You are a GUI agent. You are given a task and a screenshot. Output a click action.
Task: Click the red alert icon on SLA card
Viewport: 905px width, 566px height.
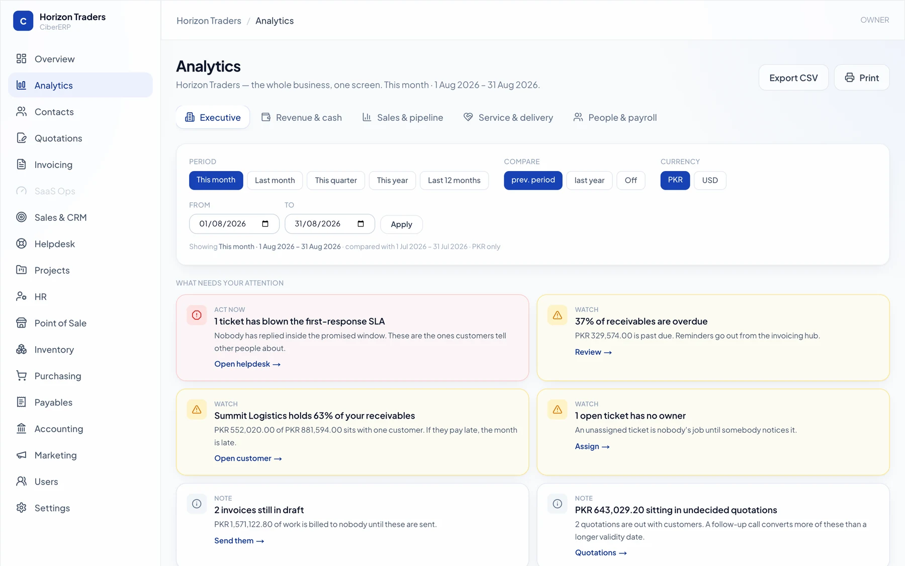click(197, 315)
